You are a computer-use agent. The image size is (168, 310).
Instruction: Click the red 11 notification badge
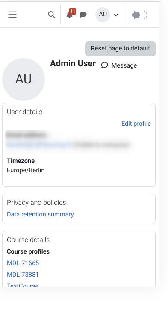click(73, 11)
